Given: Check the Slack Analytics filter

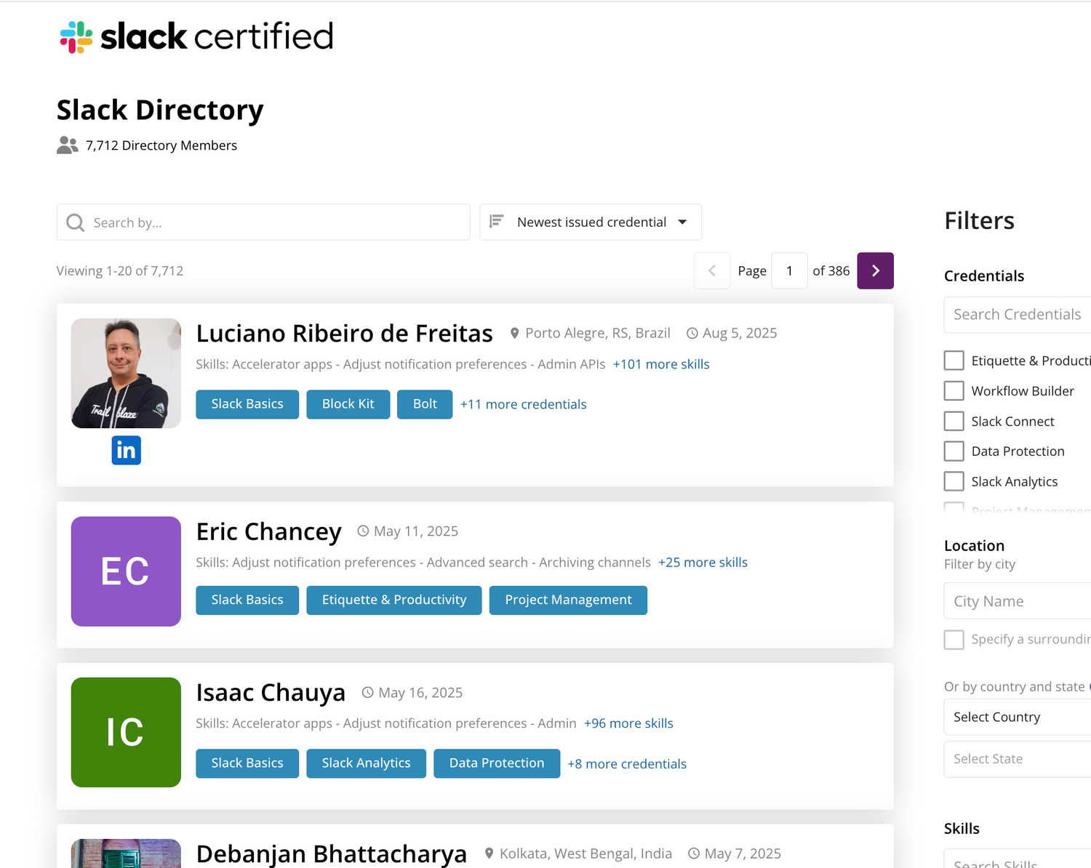Looking at the screenshot, I should pos(954,481).
